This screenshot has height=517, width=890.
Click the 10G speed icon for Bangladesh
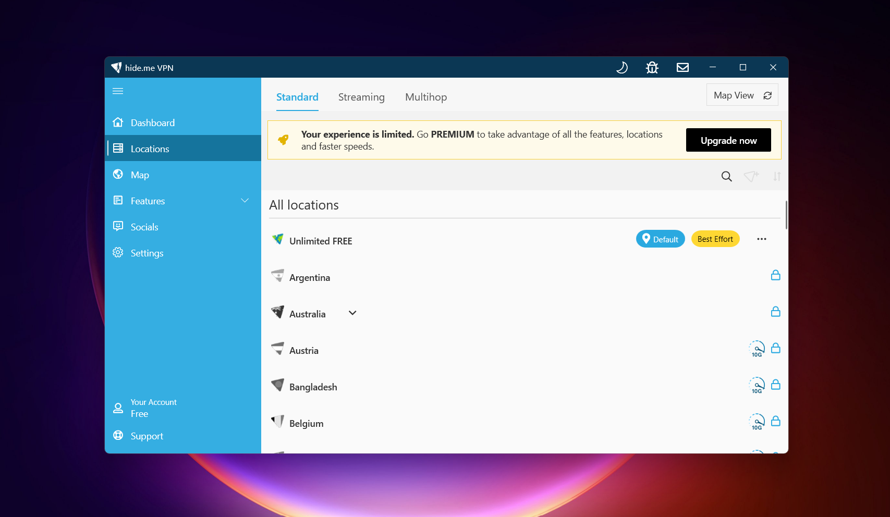click(757, 385)
